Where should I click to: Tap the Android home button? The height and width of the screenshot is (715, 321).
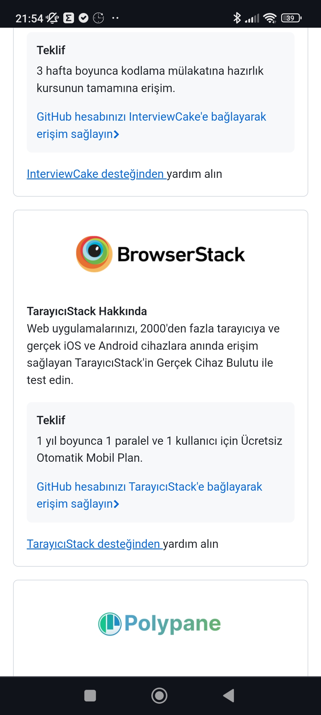click(x=159, y=696)
